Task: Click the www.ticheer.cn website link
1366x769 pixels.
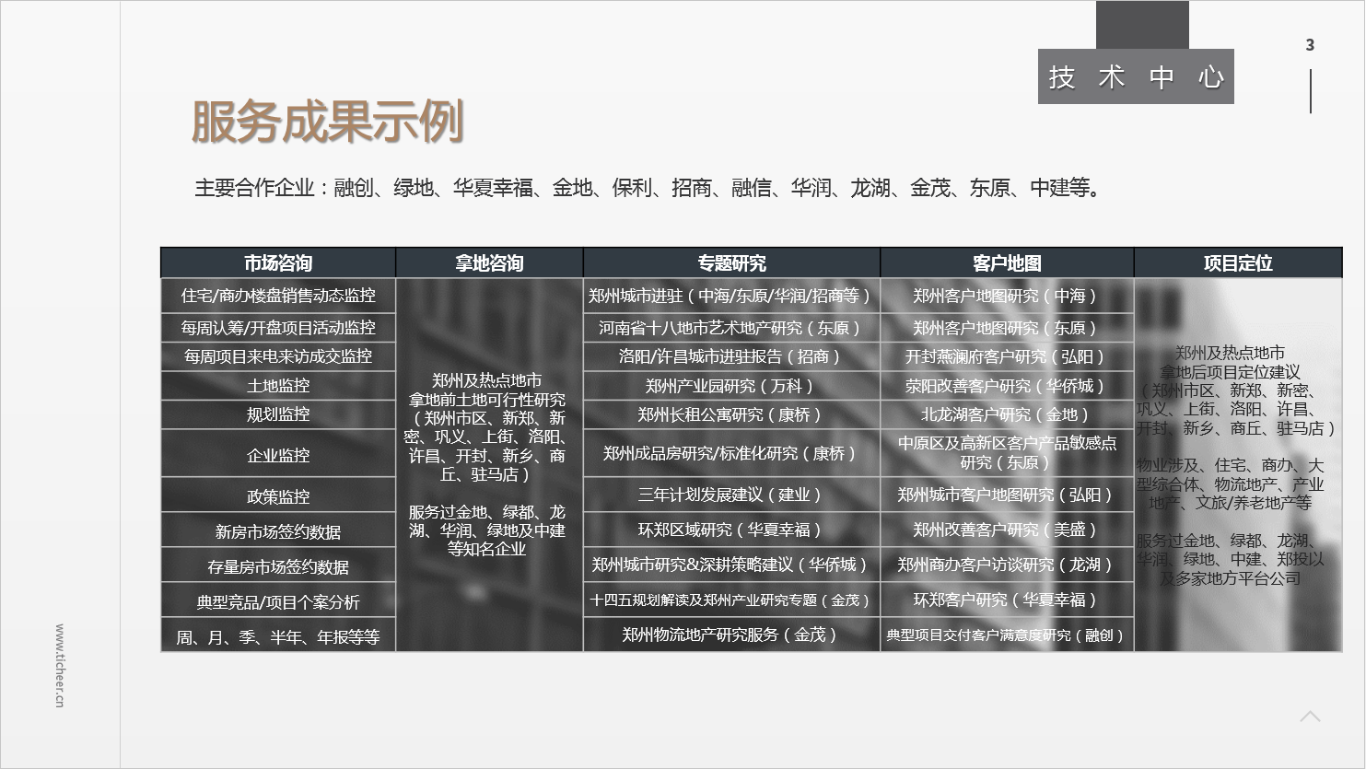Action: coord(60,665)
